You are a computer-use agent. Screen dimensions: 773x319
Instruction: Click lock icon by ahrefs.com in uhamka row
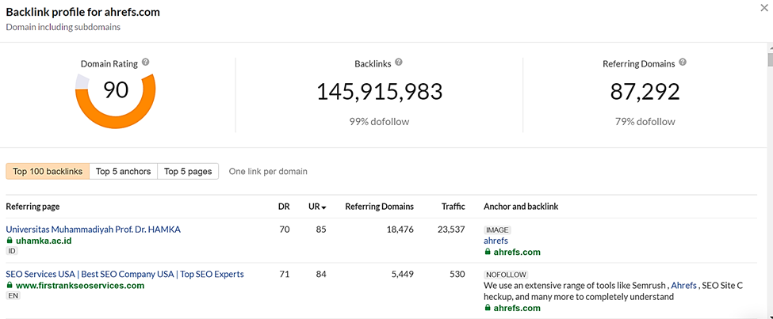pyautogui.click(x=488, y=252)
